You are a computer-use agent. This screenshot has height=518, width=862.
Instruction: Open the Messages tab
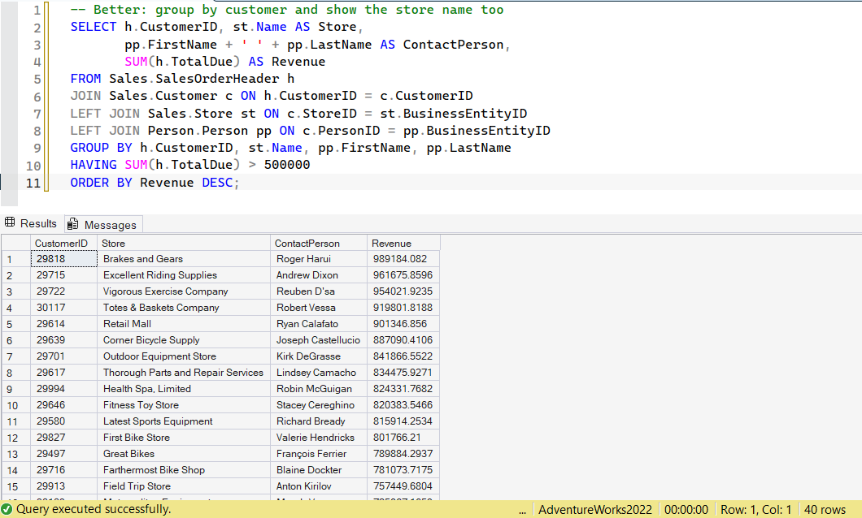[x=103, y=224]
